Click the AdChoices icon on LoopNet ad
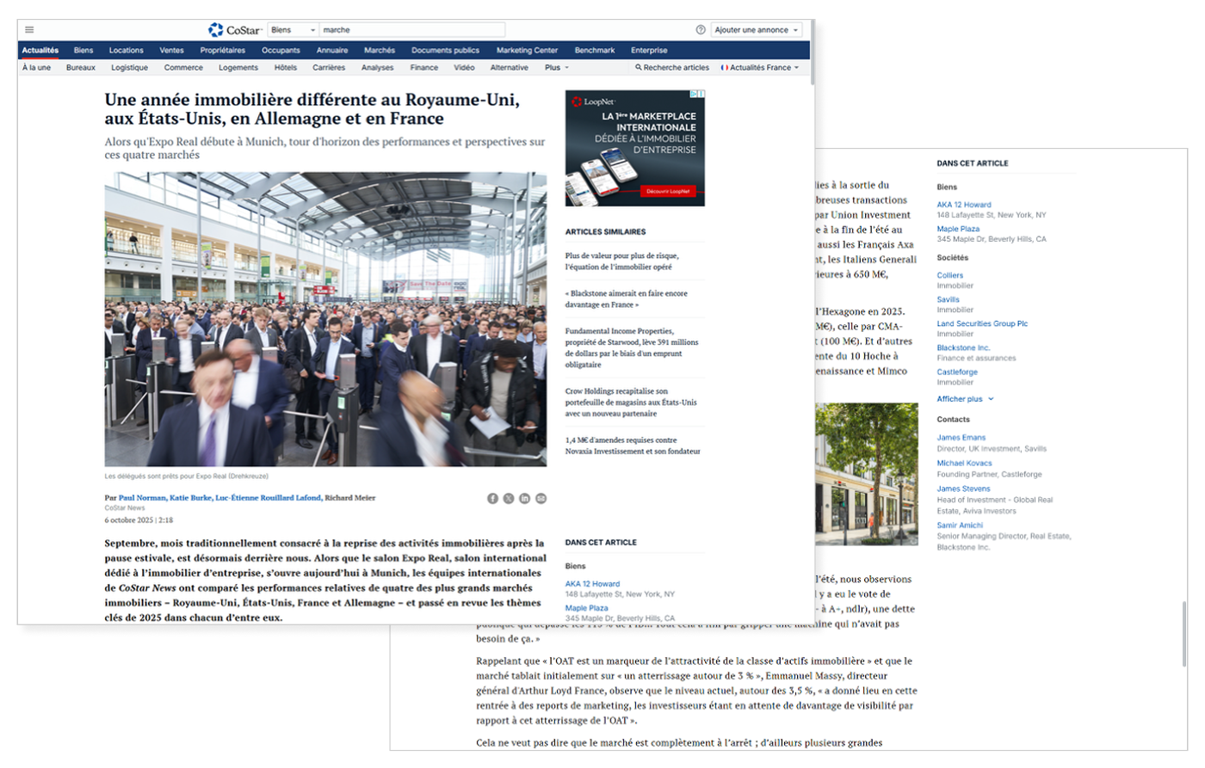1205x768 pixels. point(700,95)
